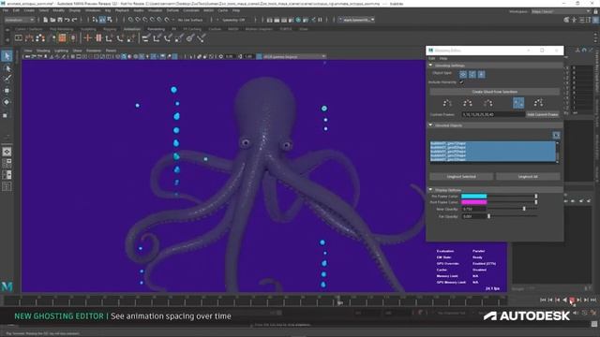
Task: Click the shelf settings gear icon
Action: tap(7, 39)
